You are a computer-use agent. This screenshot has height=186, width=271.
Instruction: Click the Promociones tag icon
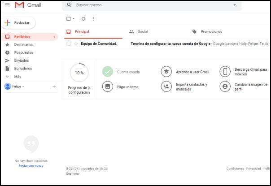tap(194, 32)
